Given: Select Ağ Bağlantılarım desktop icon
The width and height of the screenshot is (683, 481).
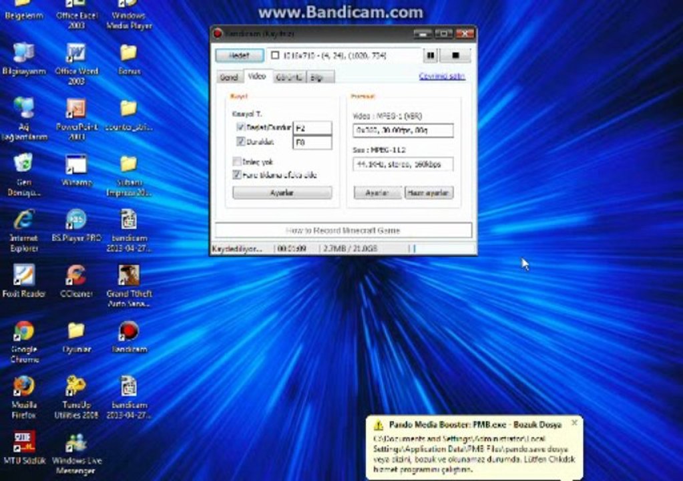Looking at the screenshot, I should 23,108.
